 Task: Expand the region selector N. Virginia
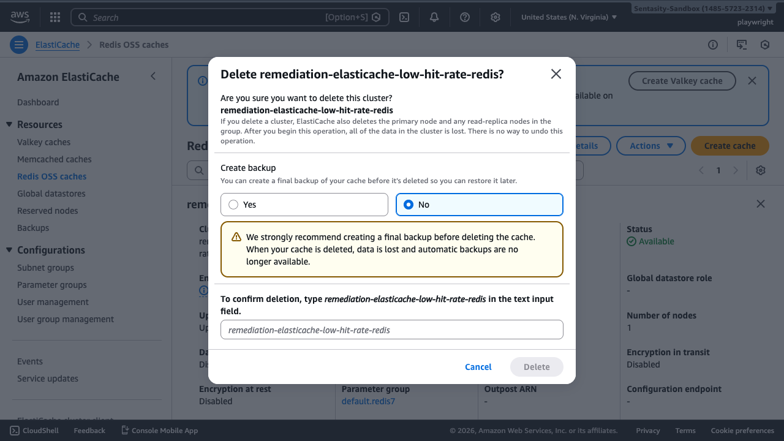coord(569,17)
